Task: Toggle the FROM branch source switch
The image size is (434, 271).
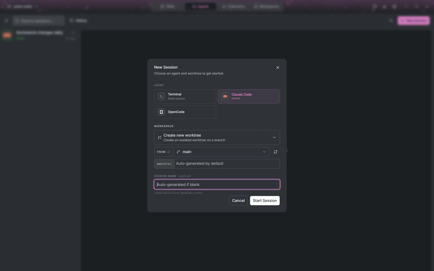Action: 164,152
